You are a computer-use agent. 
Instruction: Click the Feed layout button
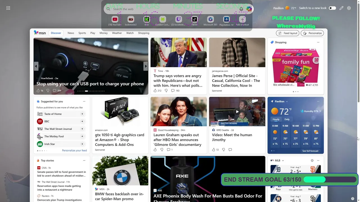tap(288, 33)
